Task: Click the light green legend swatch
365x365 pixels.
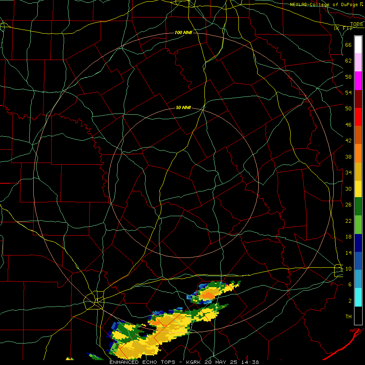Action: coord(358,225)
